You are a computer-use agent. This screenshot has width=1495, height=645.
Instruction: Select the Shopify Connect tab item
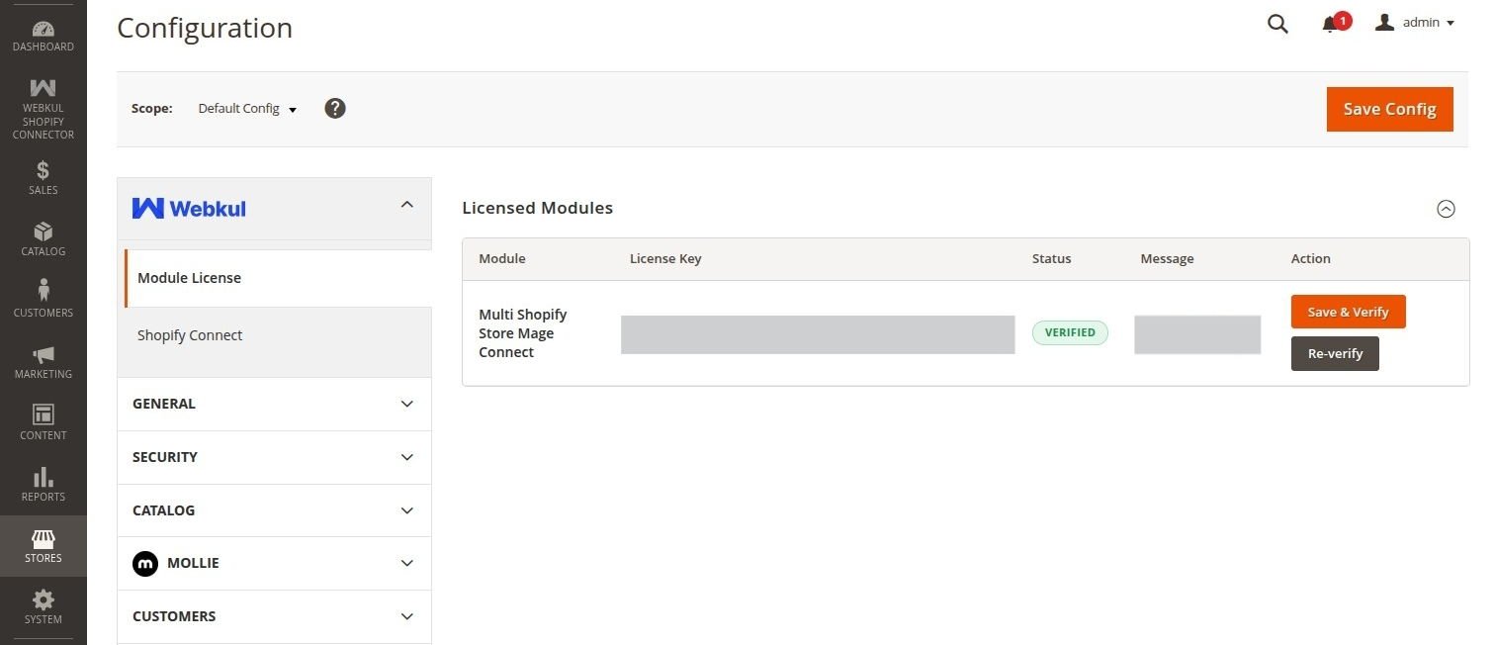(278, 335)
